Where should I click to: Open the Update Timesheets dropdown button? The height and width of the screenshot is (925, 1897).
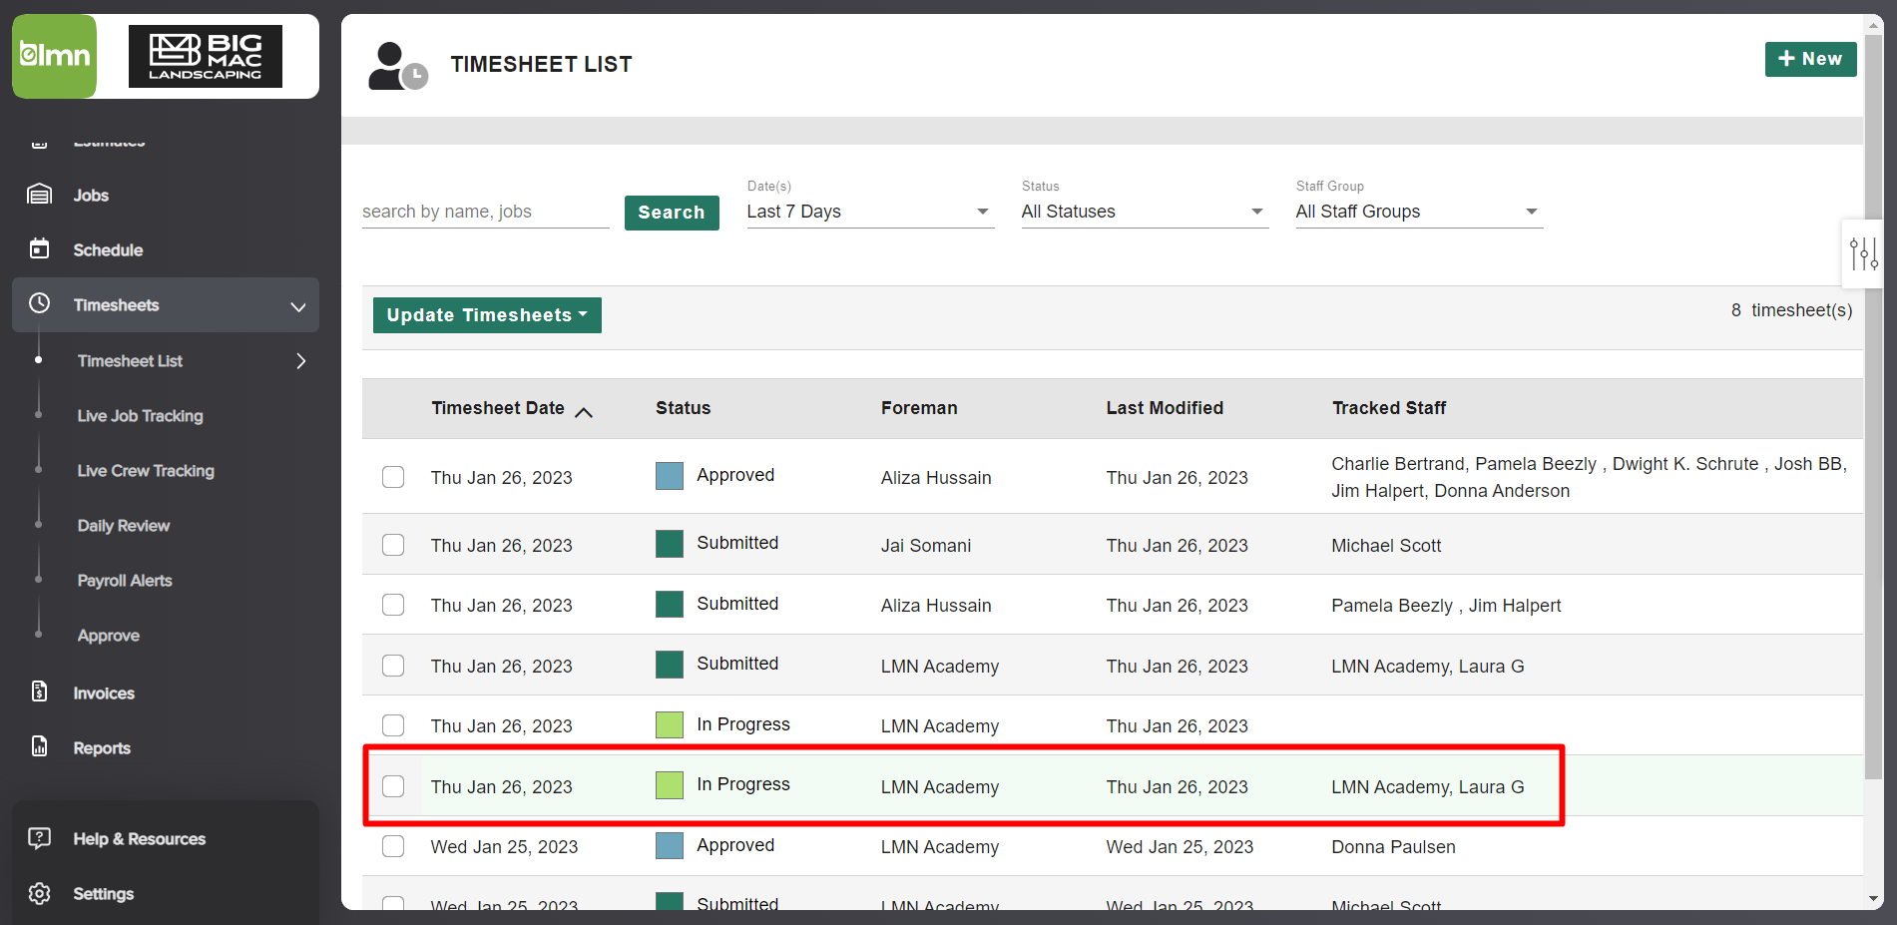click(x=487, y=315)
